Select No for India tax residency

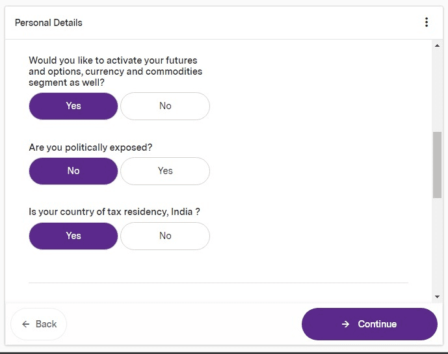pos(165,236)
